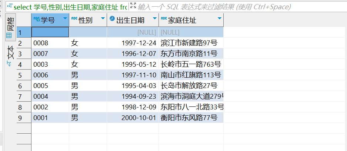Select 学号 cell 0007
This screenshot has height=151, width=347.
click(x=50, y=53)
